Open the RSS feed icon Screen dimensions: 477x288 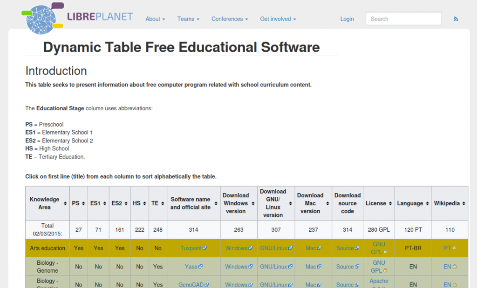point(456,19)
